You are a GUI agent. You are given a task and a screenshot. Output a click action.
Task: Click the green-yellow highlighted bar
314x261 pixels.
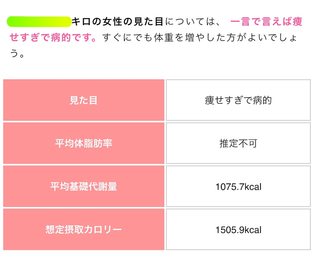(39, 22)
